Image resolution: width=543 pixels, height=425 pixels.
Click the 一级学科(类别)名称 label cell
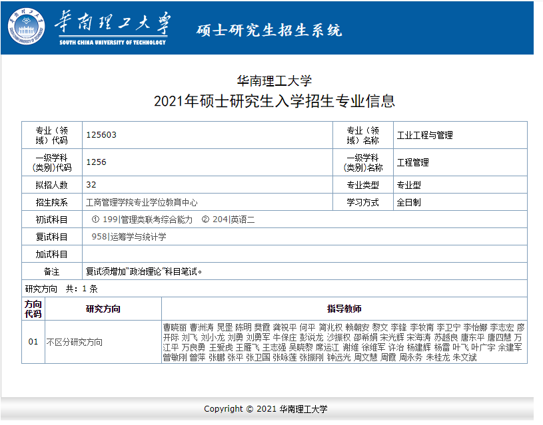(363, 162)
